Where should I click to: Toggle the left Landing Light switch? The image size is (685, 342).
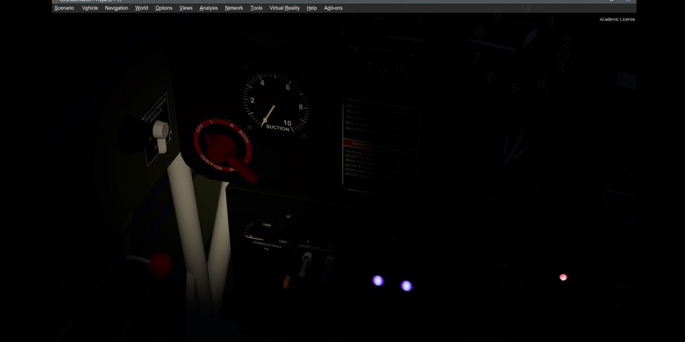point(306,264)
